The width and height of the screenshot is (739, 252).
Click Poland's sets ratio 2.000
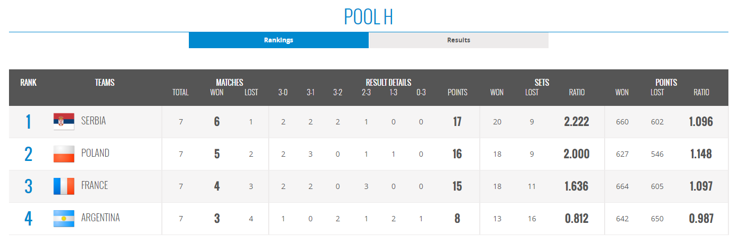pyautogui.click(x=577, y=154)
